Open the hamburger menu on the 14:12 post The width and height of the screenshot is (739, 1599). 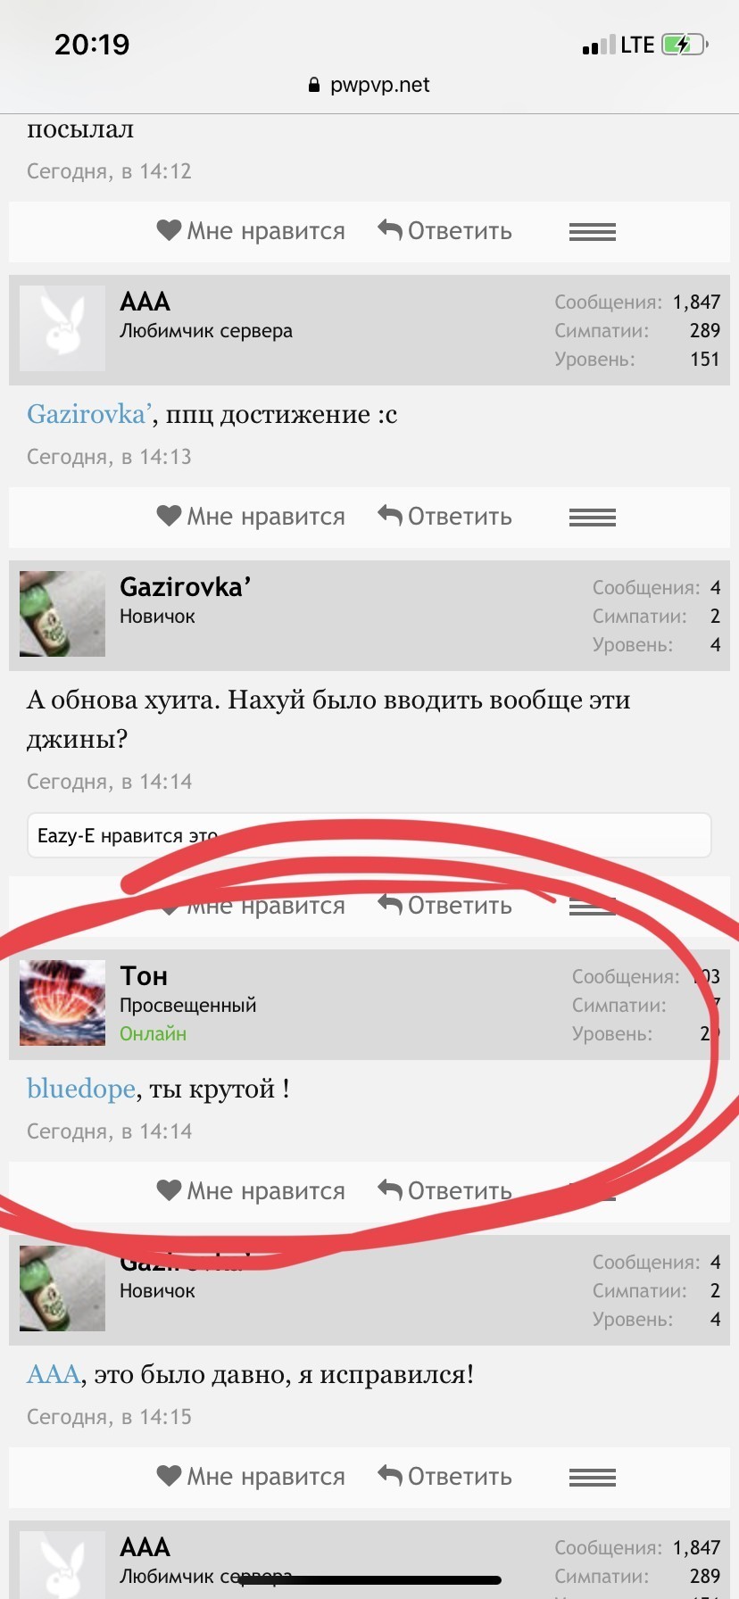pos(593,232)
